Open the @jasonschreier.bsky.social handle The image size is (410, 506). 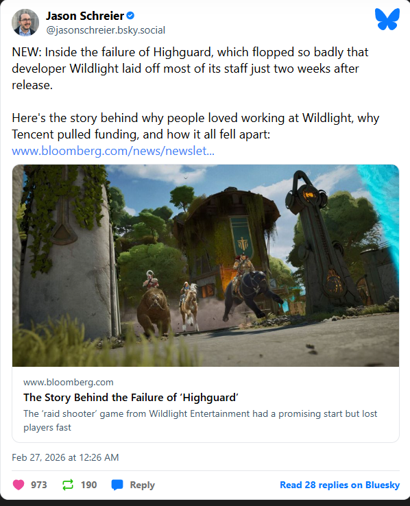click(106, 30)
